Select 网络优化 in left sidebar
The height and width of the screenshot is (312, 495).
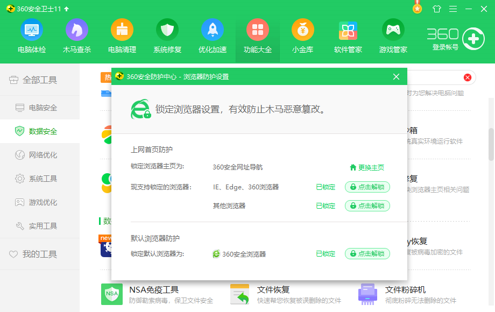click(43, 155)
